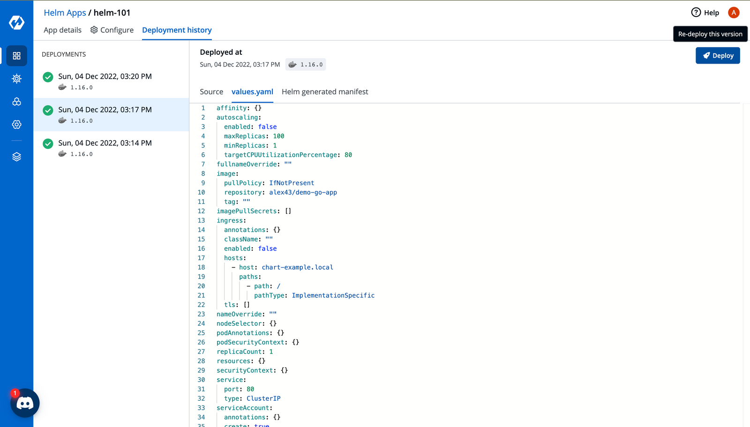This screenshot has width=750, height=427.
Task: Click the Devtron logo in the sidebar
Action: coord(16,22)
